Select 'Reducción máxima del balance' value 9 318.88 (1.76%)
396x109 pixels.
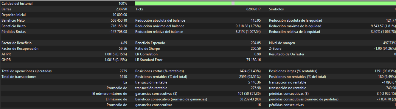pyautogui.click(x=248, y=26)
